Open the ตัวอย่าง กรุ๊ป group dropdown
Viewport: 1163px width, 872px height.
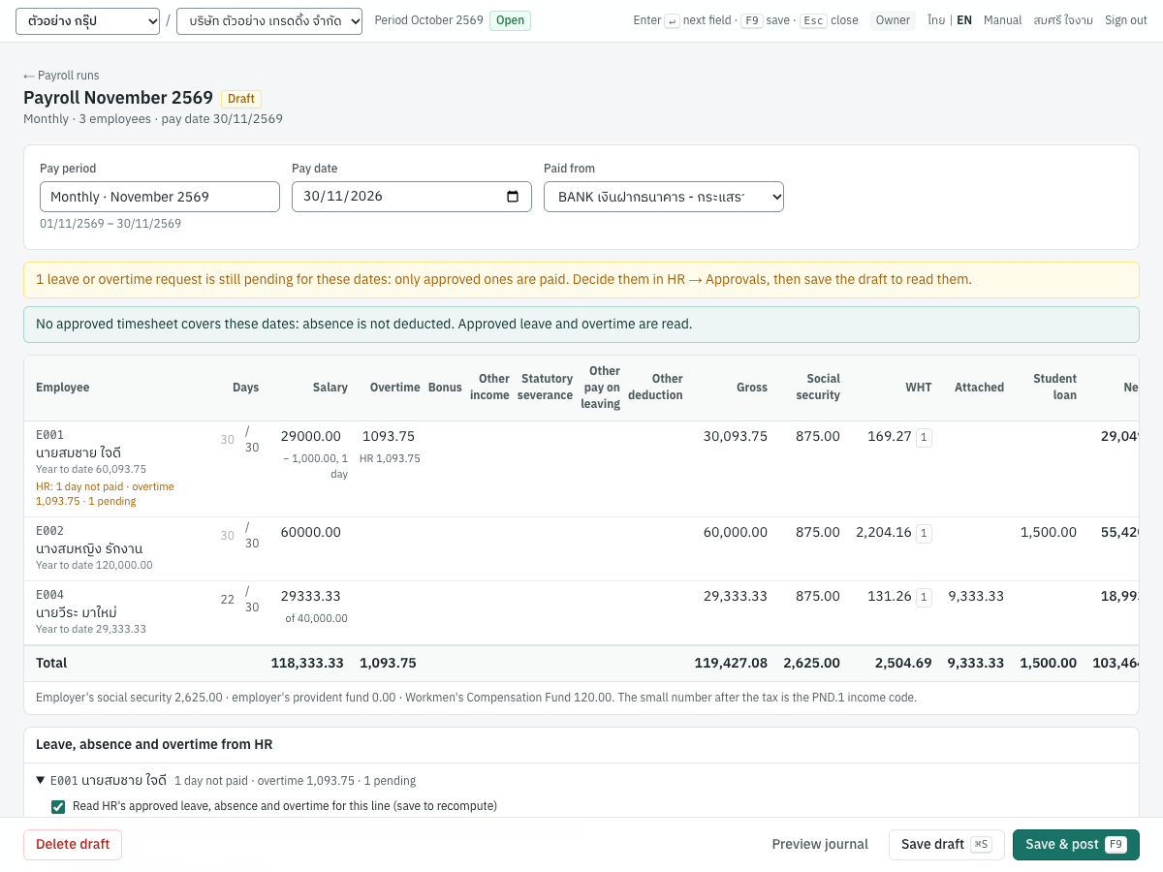[88, 21]
